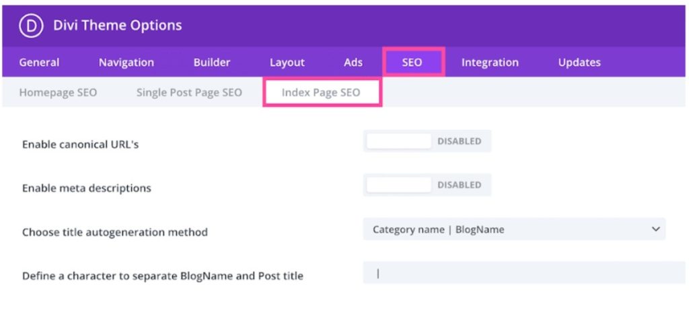
Task: Open the General tab
Action: (39, 63)
